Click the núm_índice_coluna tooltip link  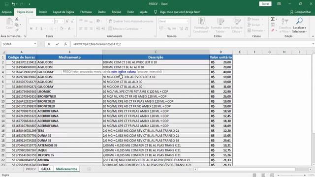(124, 72)
